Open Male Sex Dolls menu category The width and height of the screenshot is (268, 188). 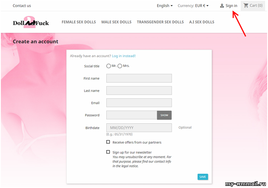116,22
